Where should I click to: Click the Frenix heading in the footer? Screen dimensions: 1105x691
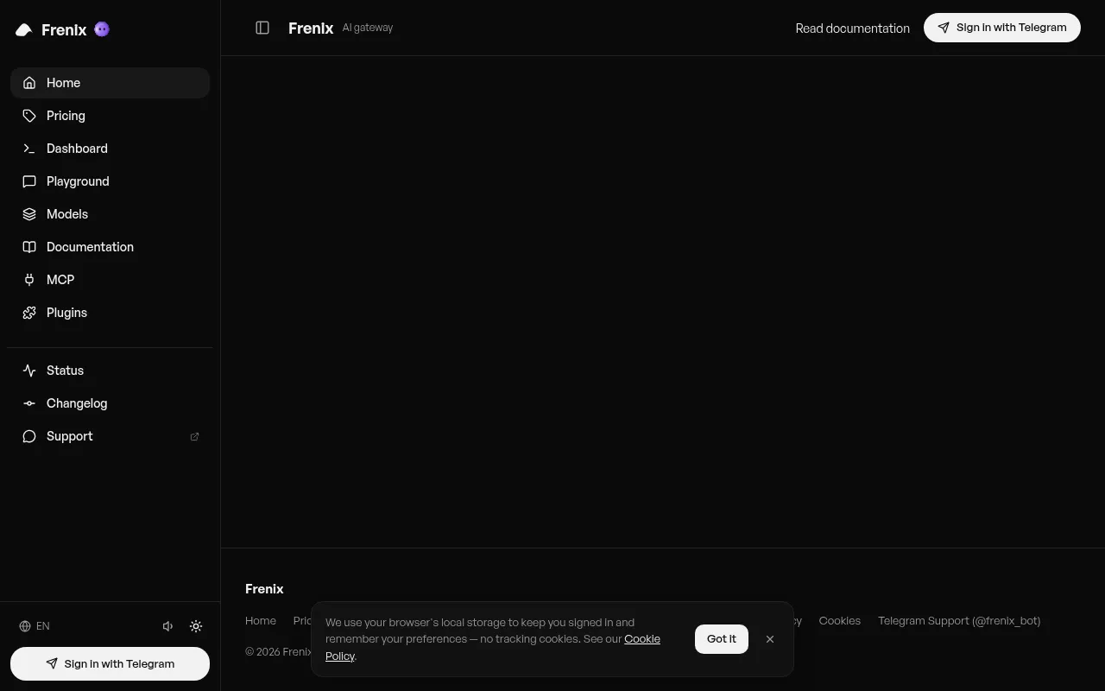point(264,589)
